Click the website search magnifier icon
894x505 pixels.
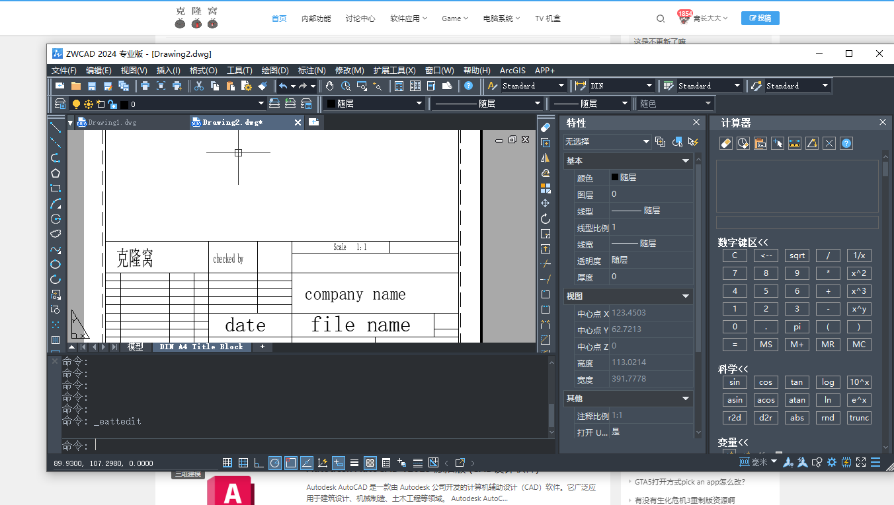tap(660, 18)
